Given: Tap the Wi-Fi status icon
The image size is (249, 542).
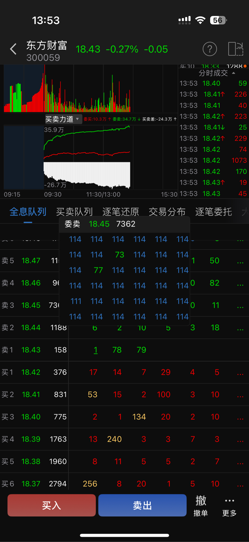Looking at the screenshot, I should tap(200, 20).
